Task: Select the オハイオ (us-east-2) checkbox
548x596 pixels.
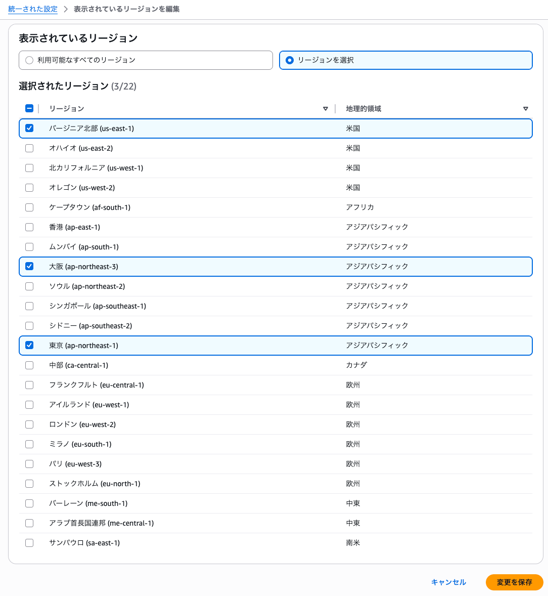Action: point(29,148)
